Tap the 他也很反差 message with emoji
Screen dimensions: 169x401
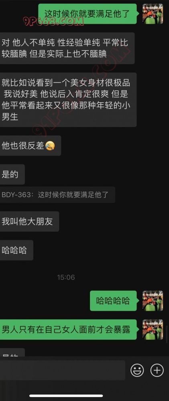(31, 146)
